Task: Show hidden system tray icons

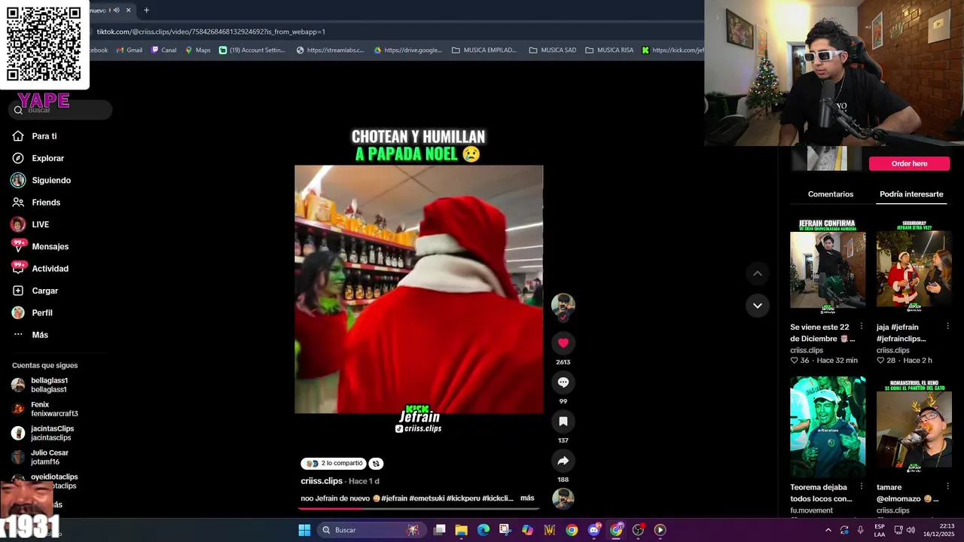Action: [x=828, y=530]
